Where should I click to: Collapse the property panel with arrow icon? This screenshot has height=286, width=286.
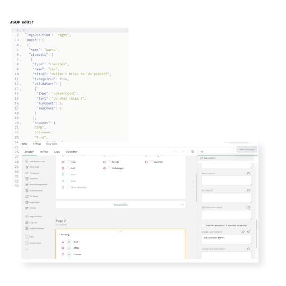click(201, 152)
